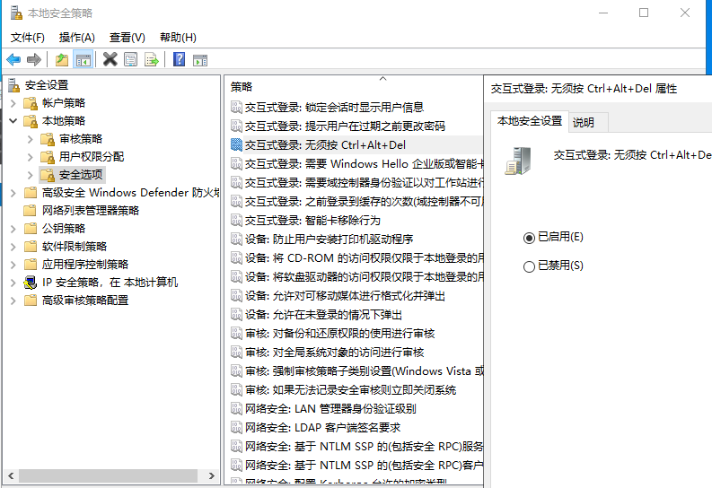Image resolution: width=712 pixels, height=488 pixels.
Task: Click the Back arrow toolbar icon
Action: [13, 60]
